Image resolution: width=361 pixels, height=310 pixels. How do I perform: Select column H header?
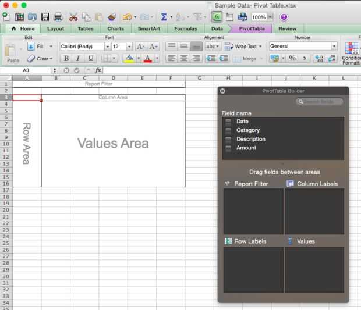coord(228,78)
